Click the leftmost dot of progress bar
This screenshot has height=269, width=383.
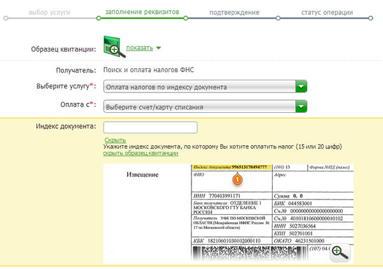pos(6,18)
